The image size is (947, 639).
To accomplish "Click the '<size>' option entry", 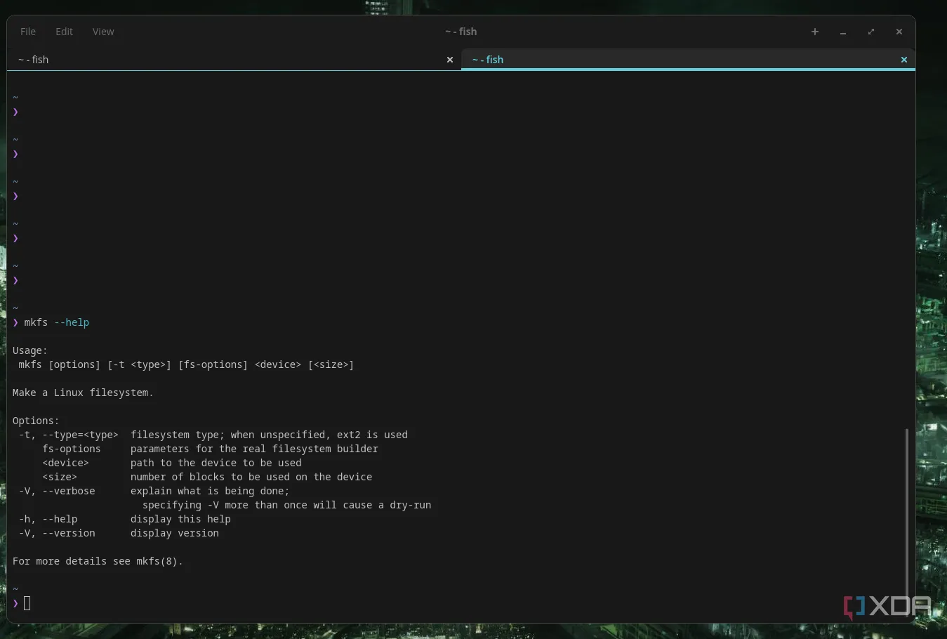I will click(60, 477).
